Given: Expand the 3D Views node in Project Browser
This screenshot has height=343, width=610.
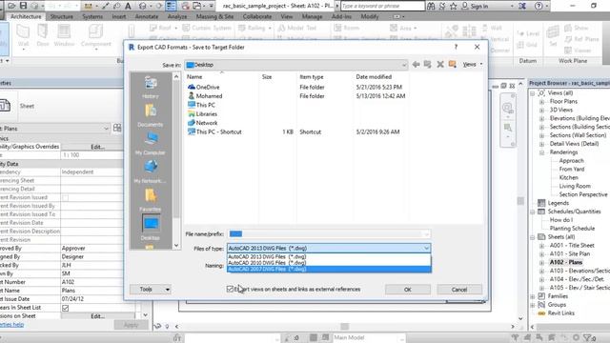Looking at the screenshot, I should [541, 111].
